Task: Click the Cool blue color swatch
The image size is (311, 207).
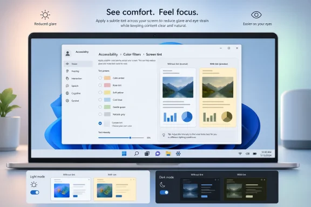Action: click(107, 100)
